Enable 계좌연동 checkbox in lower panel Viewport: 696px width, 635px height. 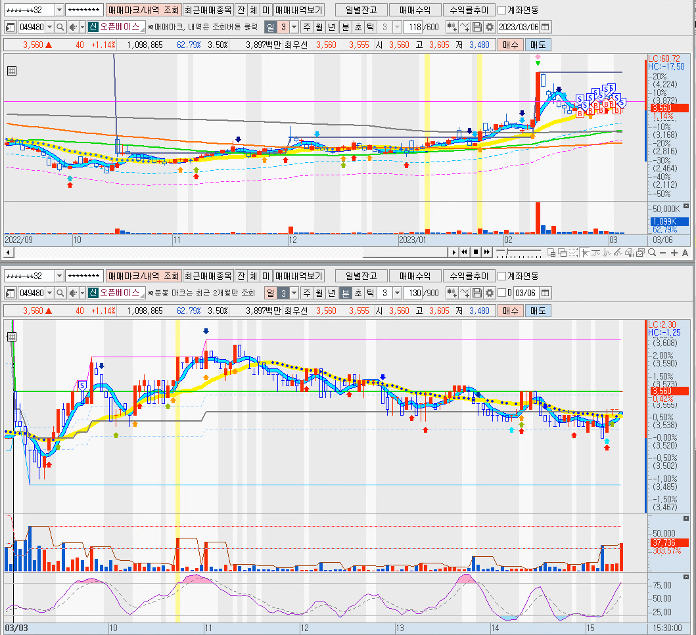(x=502, y=276)
